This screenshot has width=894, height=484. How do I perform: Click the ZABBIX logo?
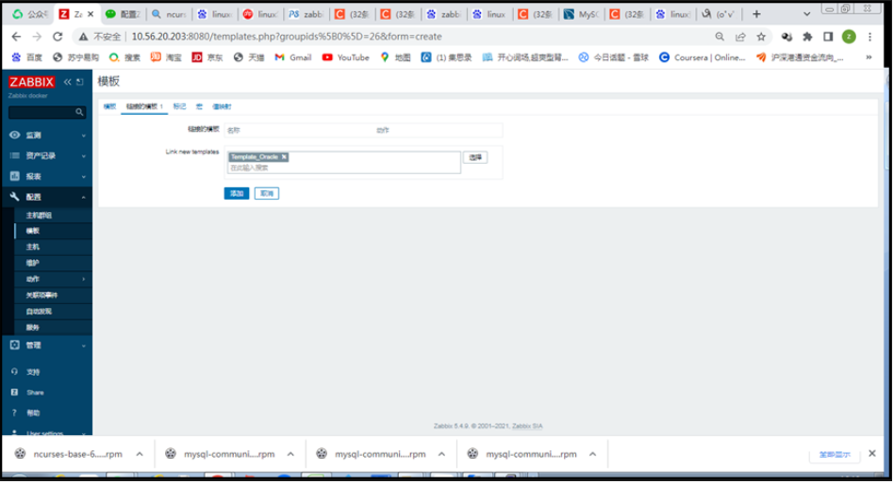click(31, 82)
